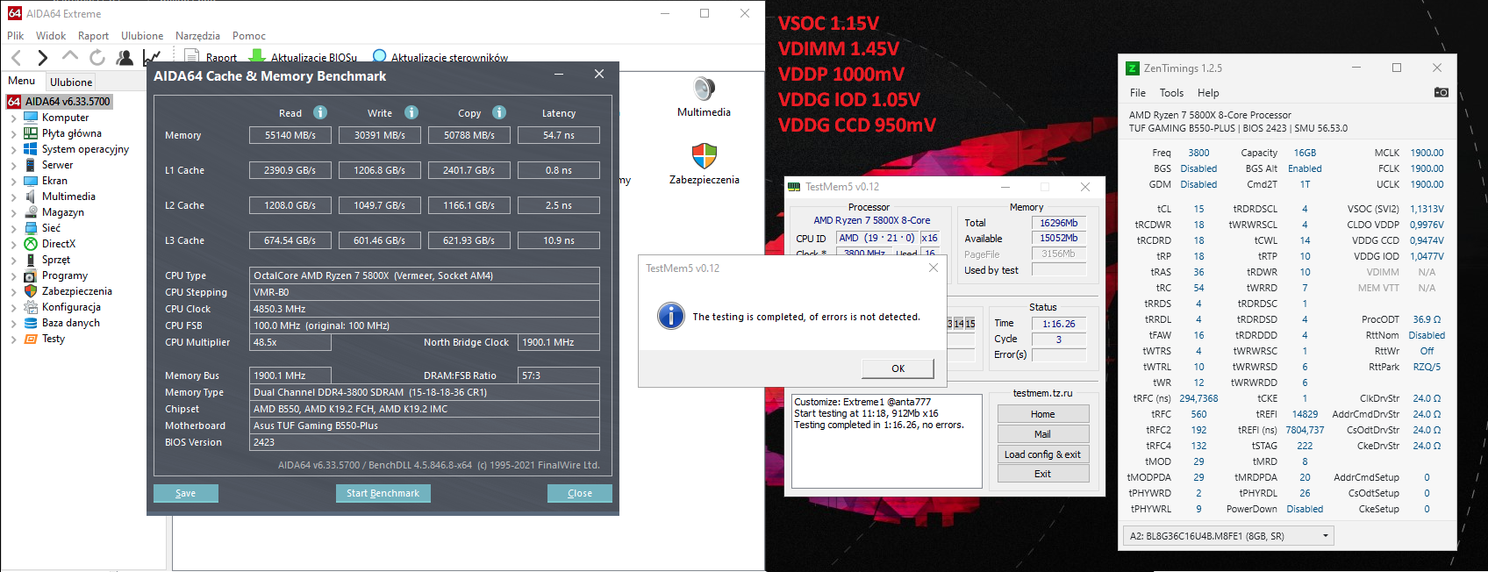Image resolution: width=1488 pixels, height=572 pixels.
Task: Click the Memory Type field with DDR4-3800 SDRAM
Action: [x=425, y=392]
